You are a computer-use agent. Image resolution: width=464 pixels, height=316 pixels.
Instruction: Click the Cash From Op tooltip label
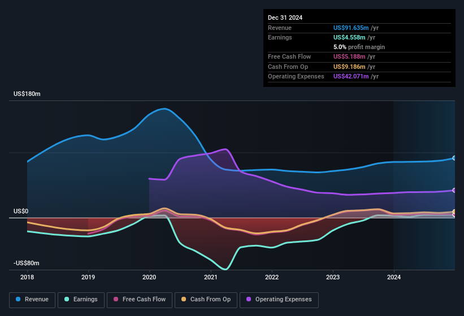pyautogui.click(x=288, y=67)
